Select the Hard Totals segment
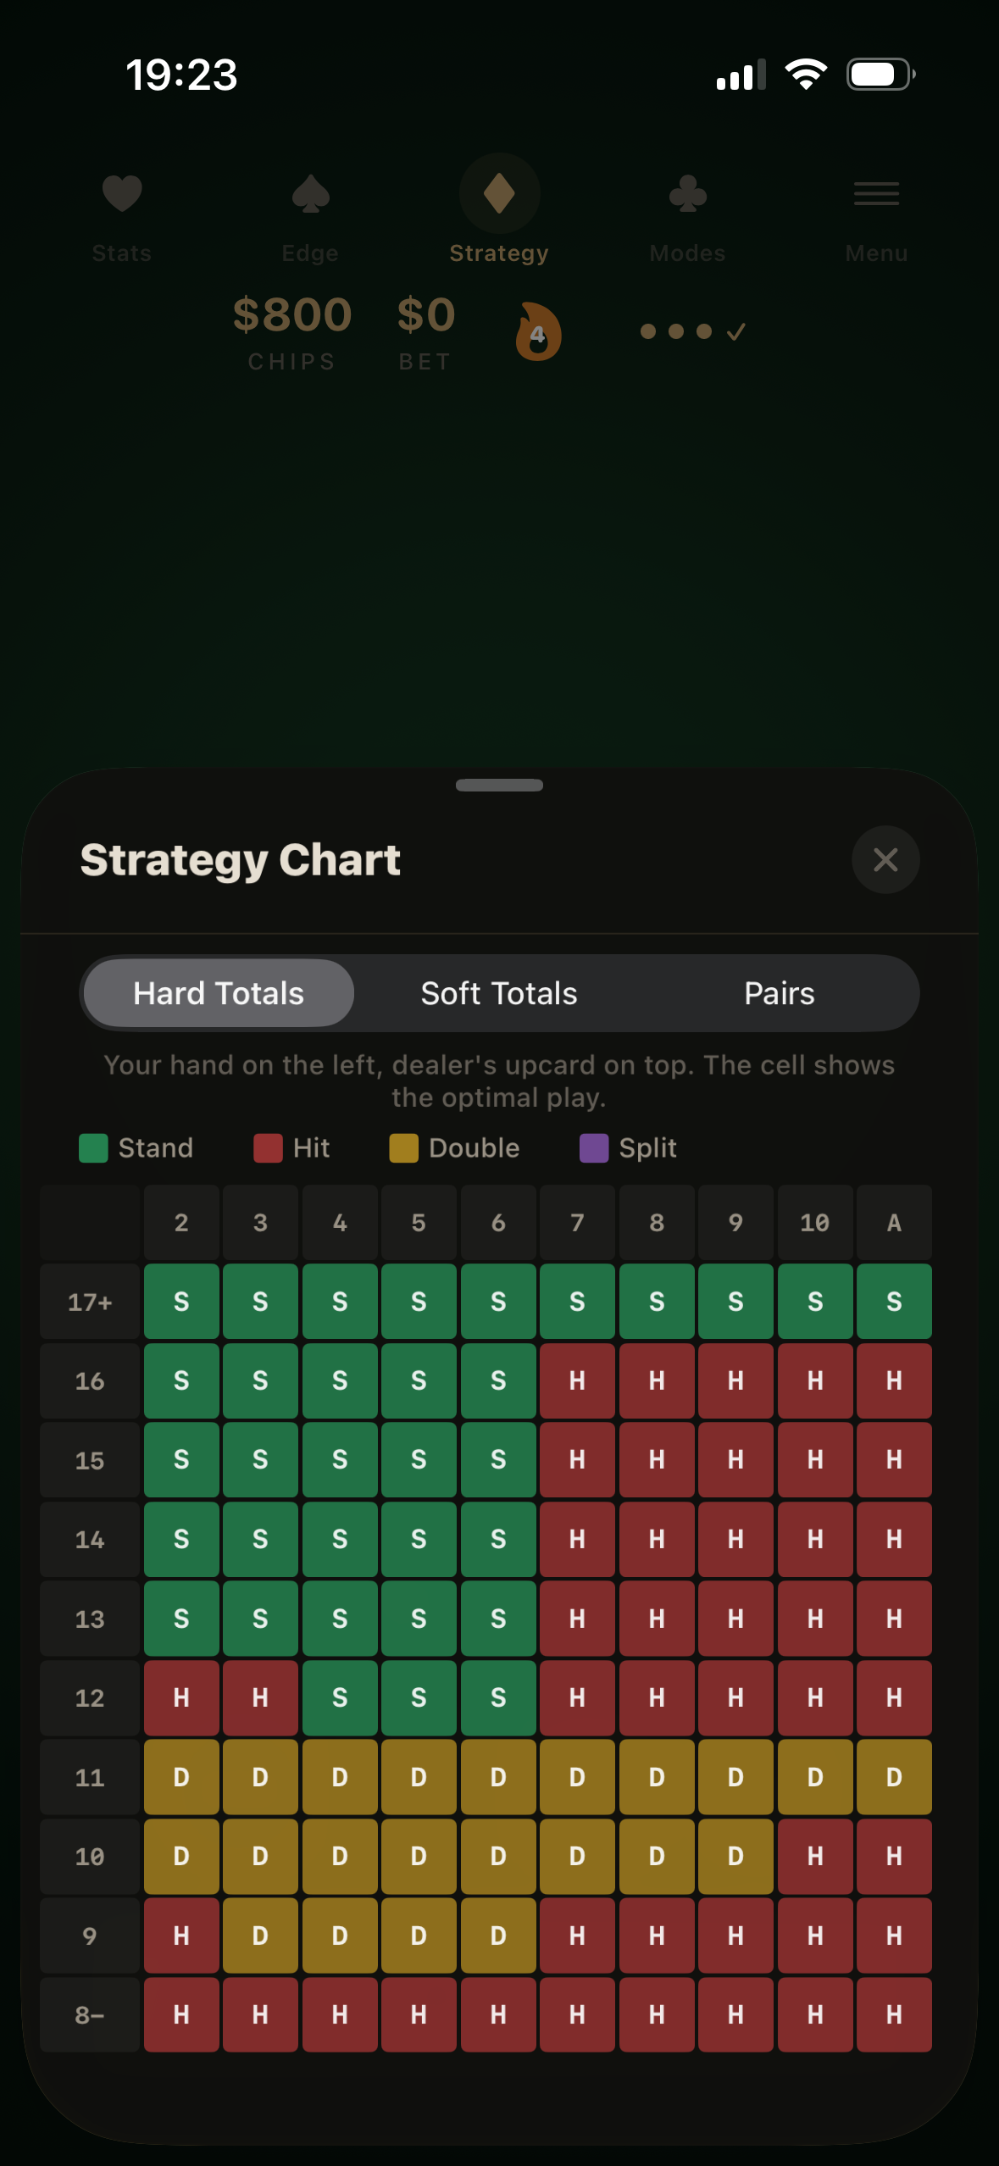Image resolution: width=999 pixels, height=2166 pixels. [218, 992]
